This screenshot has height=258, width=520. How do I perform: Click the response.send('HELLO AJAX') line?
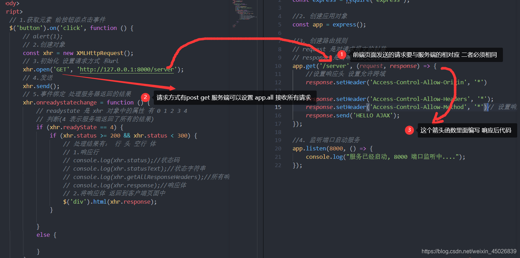pos(353,116)
